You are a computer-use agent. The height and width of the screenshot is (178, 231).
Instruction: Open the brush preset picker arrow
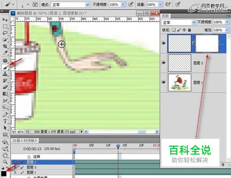(28, 5)
